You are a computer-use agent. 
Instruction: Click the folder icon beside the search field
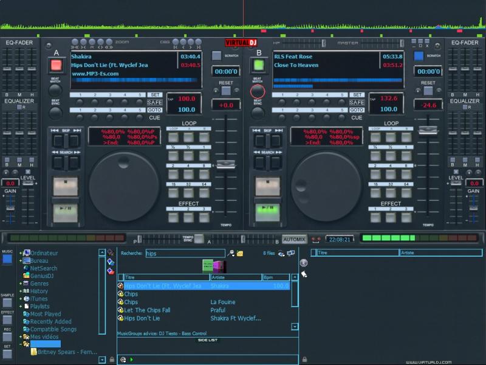239,253
